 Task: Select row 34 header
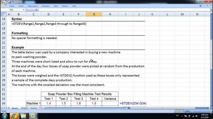[x=4, y=103]
